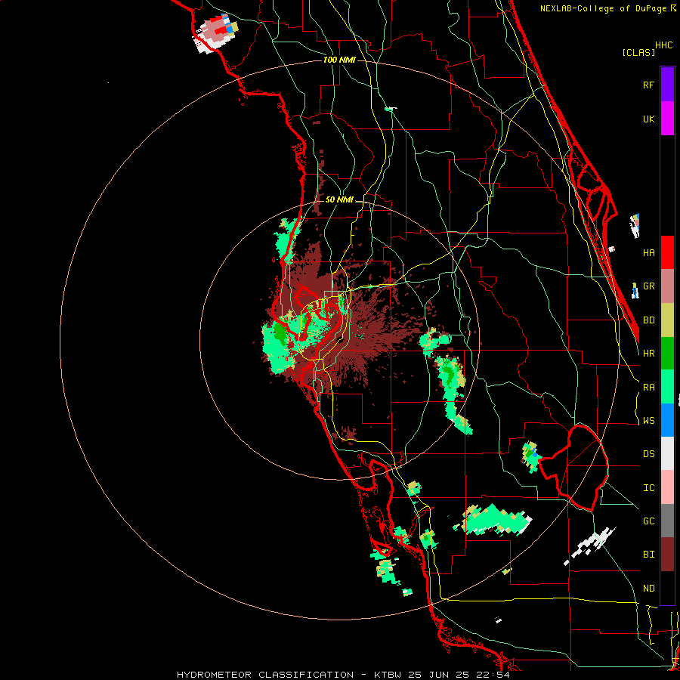The image size is (680, 680).
Task: Click the RA bright green legend swatch
Action: (667, 387)
